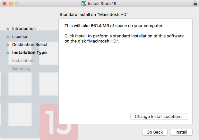The height and width of the screenshot is (140, 199).
Task: Select the greyed-out Summary step
Action: pos(21,69)
